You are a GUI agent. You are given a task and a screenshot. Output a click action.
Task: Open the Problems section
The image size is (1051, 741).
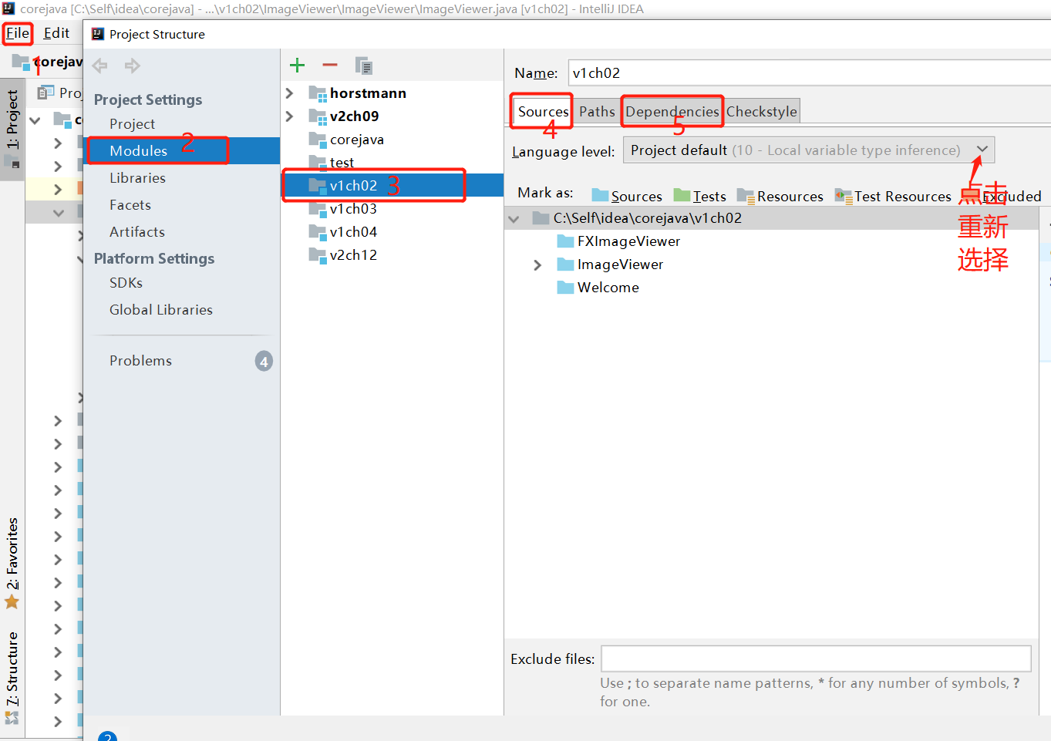pyautogui.click(x=143, y=360)
